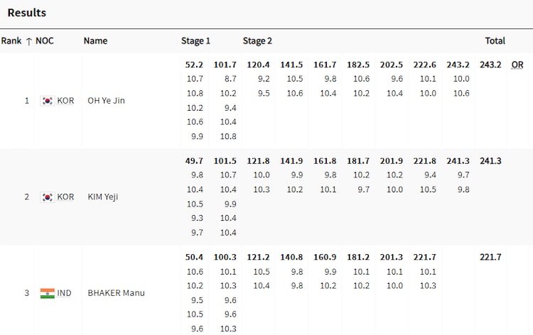This screenshot has height=335, width=533.
Task: Click the Total column header
Action: coord(495,41)
